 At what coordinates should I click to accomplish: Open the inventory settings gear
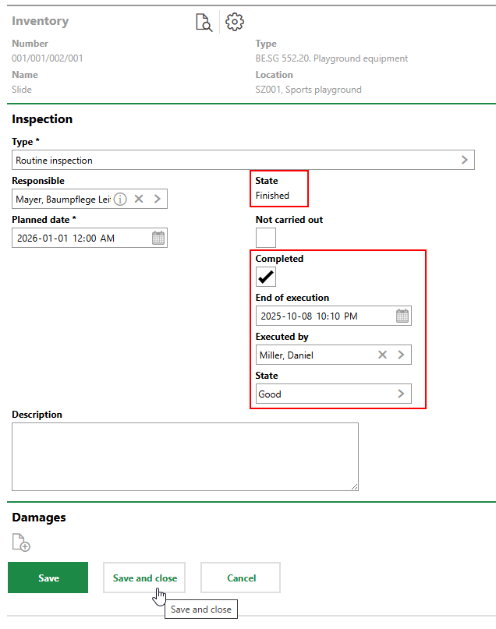[235, 22]
